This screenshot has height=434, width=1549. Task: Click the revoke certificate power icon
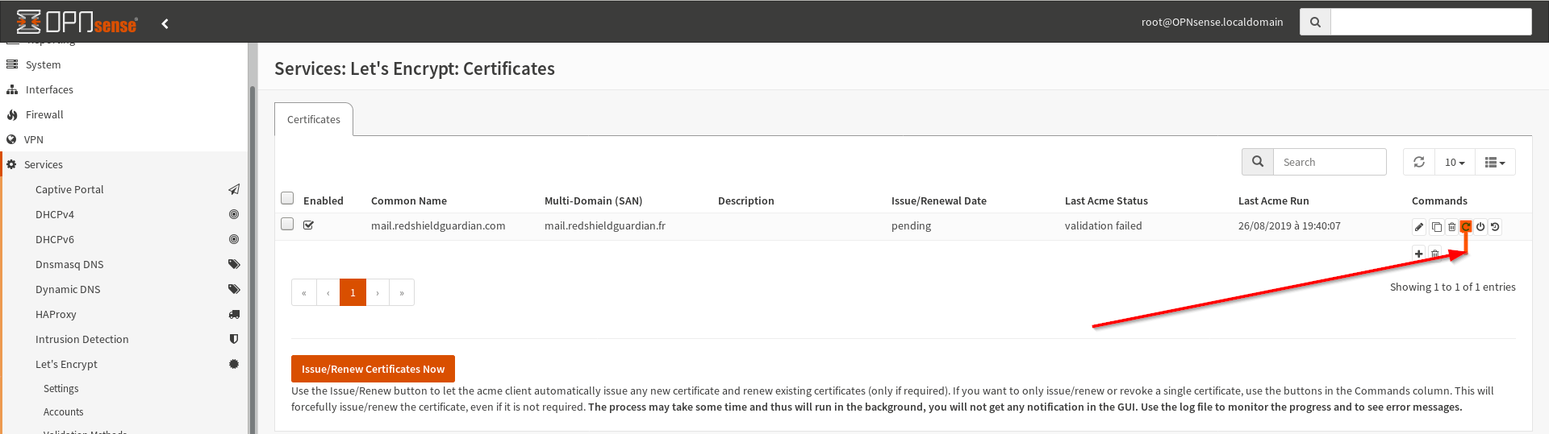[x=1480, y=227]
